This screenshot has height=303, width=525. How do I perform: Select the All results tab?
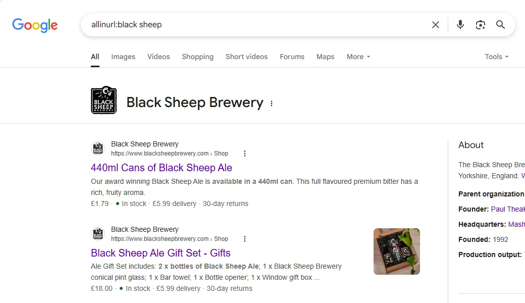tap(95, 57)
